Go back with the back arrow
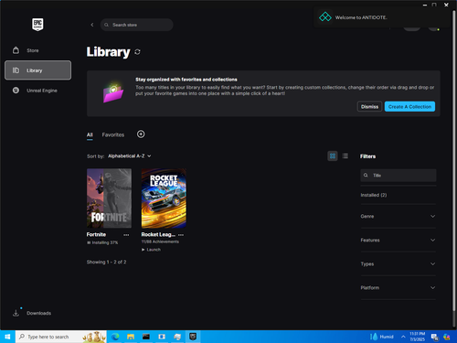The height and width of the screenshot is (343, 457). pyautogui.click(x=92, y=25)
